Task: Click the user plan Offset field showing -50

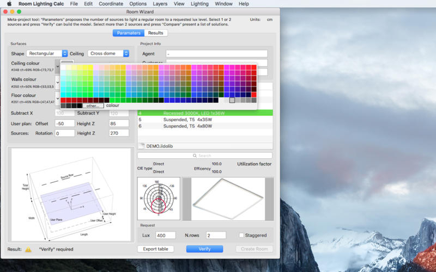Action: (x=64, y=123)
